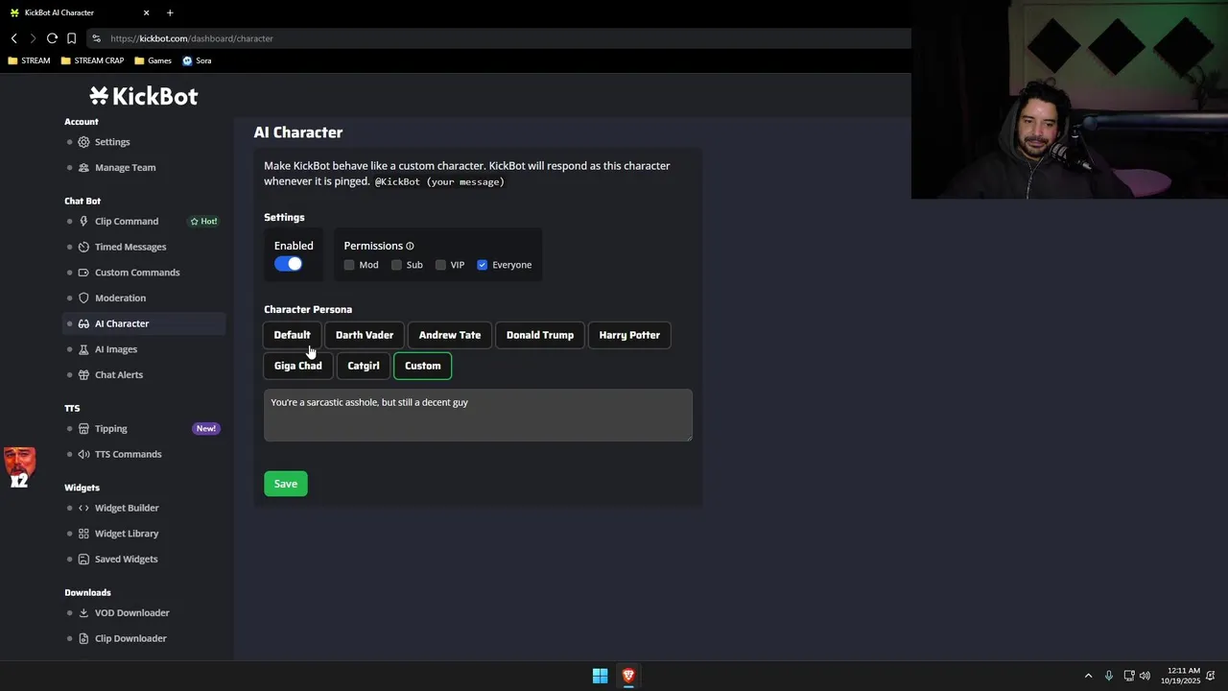Select the Harry Potter persona
This screenshot has height=691, width=1228.
629,335
